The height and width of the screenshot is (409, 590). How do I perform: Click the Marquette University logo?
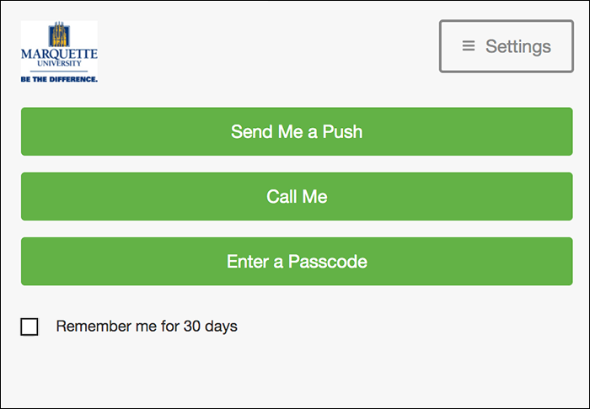(x=59, y=51)
